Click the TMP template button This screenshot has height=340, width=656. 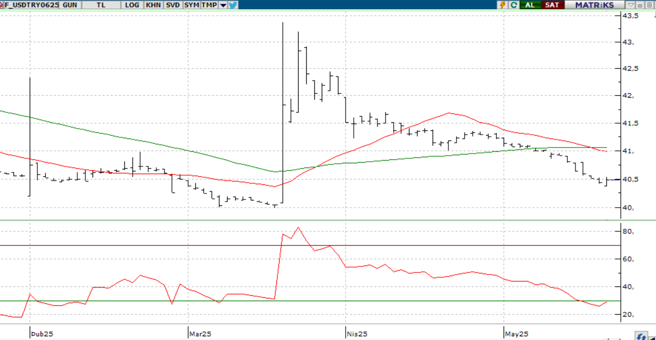(209, 5)
